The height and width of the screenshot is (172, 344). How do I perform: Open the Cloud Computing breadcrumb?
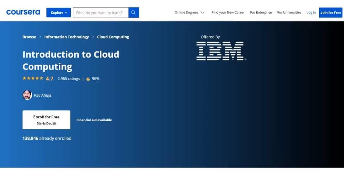tap(113, 37)
